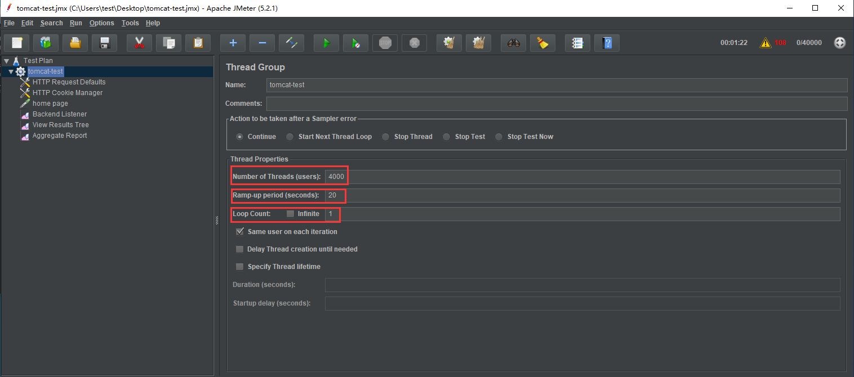Expand all nodes with plus icon
This screenshot has width=854, height=377.
[x=233, y=43]
